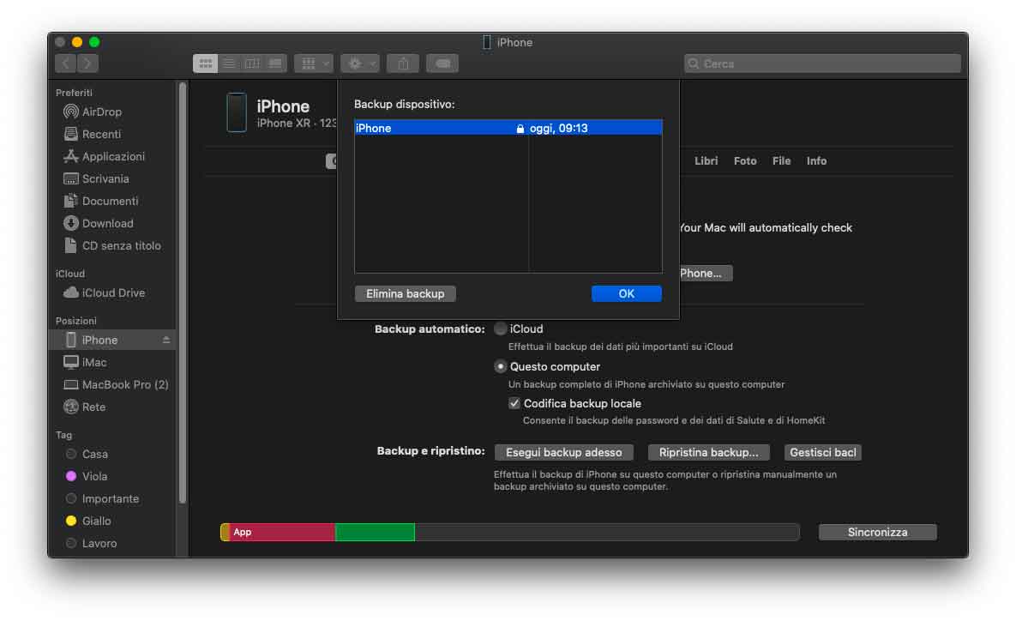Click the iPhone device name heading
1016x621 pixels.
(x=283, y=106)
